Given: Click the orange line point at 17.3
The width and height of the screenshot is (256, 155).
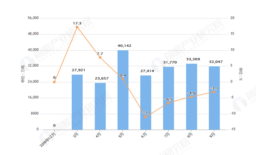Looking at the screenshot, I should point(77,27).
